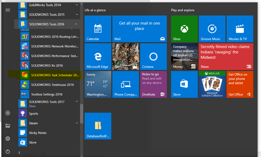Open the Sticky Notes app icon

(23, 133)
